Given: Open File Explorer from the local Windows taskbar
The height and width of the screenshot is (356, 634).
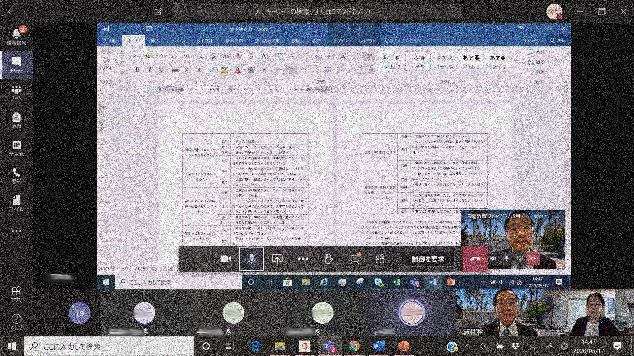Looking at the screenshot, I should [280, 346].
